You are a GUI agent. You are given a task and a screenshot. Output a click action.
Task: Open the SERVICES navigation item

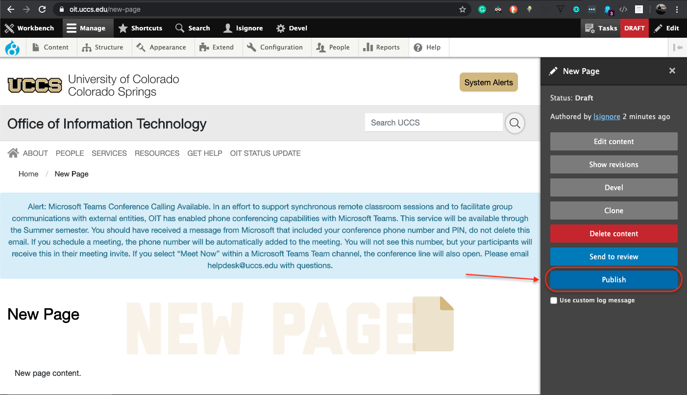tap(109, 153)
